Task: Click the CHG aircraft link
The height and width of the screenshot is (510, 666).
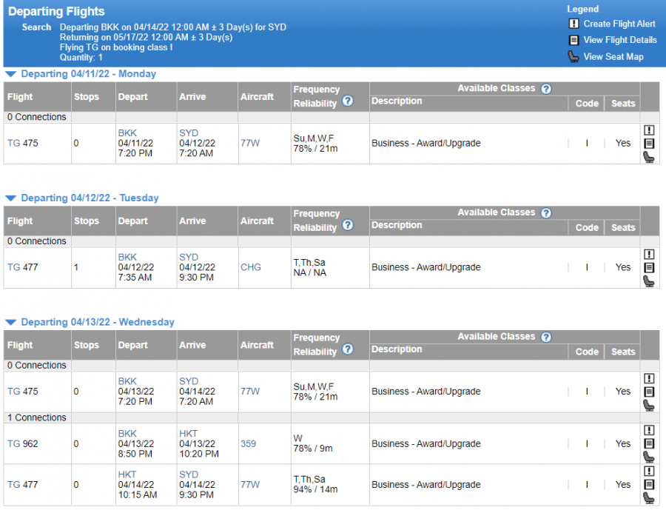Action: tap(251, 267)
